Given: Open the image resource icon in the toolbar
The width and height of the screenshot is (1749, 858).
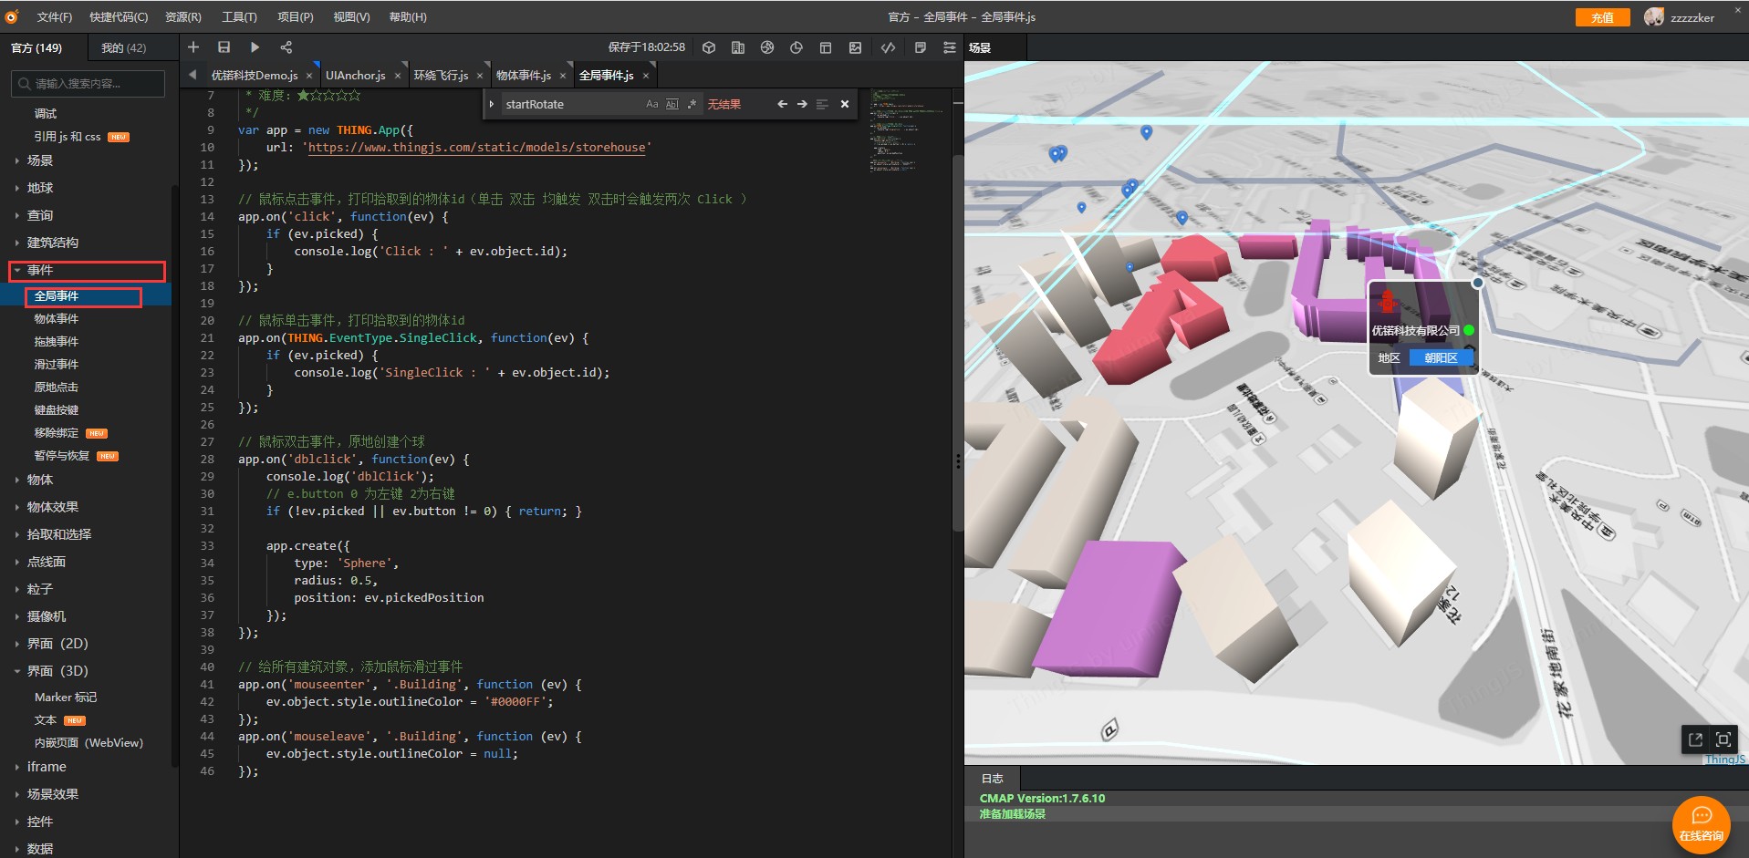Looking at the screenshot, I should pos(855,48).
